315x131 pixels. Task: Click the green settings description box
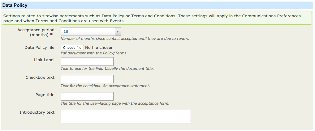tap(157, 19)
